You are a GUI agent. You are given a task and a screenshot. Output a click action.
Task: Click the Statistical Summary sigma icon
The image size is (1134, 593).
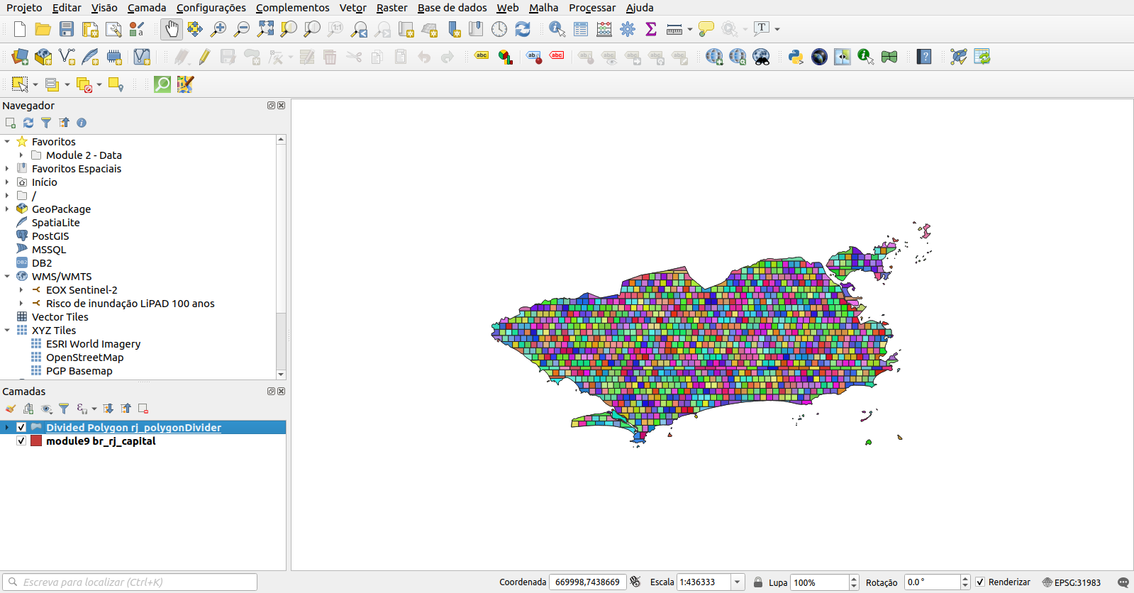[651, 29]
